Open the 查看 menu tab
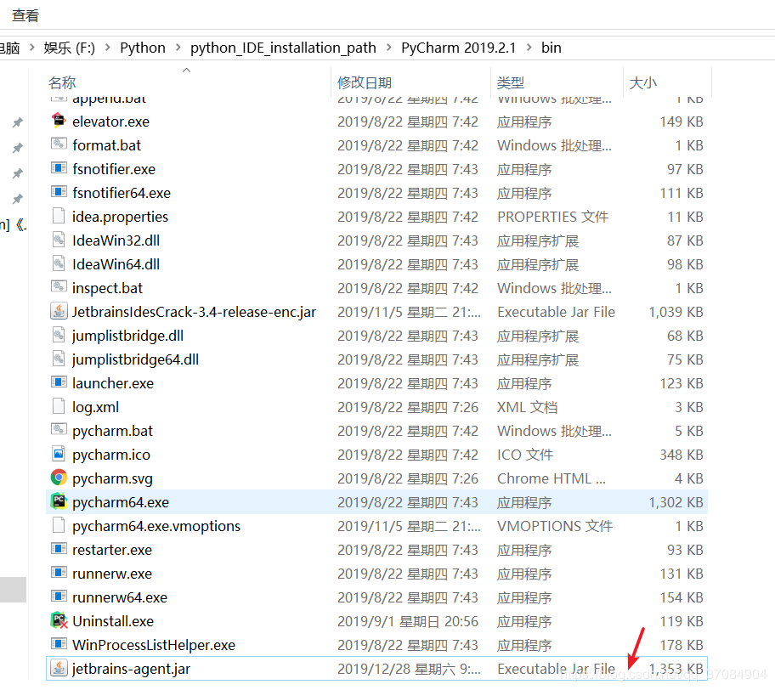Image resolution: width=775 pixels, height=690 pixels. click(x=25, y=15)
